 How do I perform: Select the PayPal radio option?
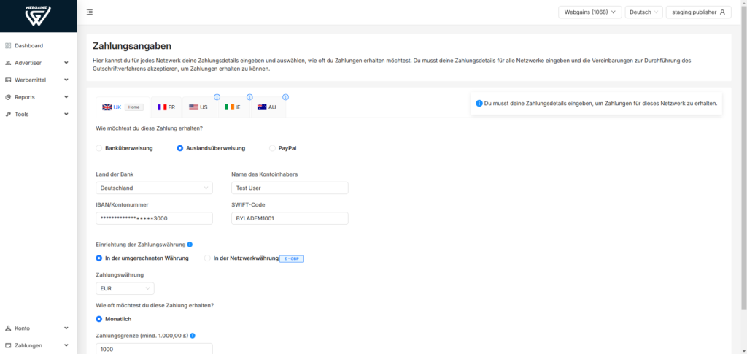point(273,148)
